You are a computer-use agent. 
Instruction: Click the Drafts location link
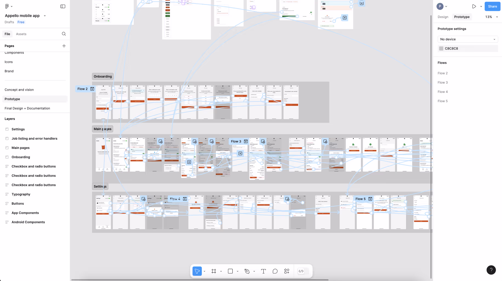[x=9, y=22]
